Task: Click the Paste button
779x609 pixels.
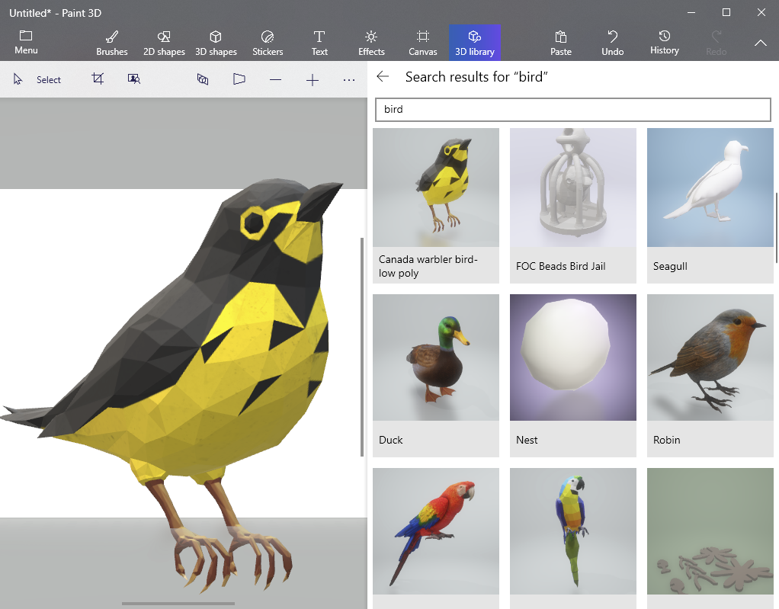Action: click(x=560, y=43)
